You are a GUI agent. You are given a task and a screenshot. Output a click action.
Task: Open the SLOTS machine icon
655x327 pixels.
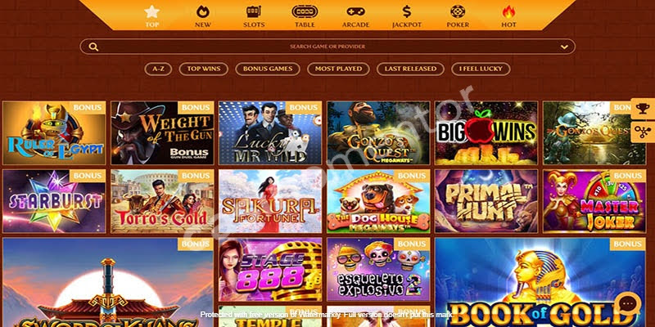tap(254, 11)
